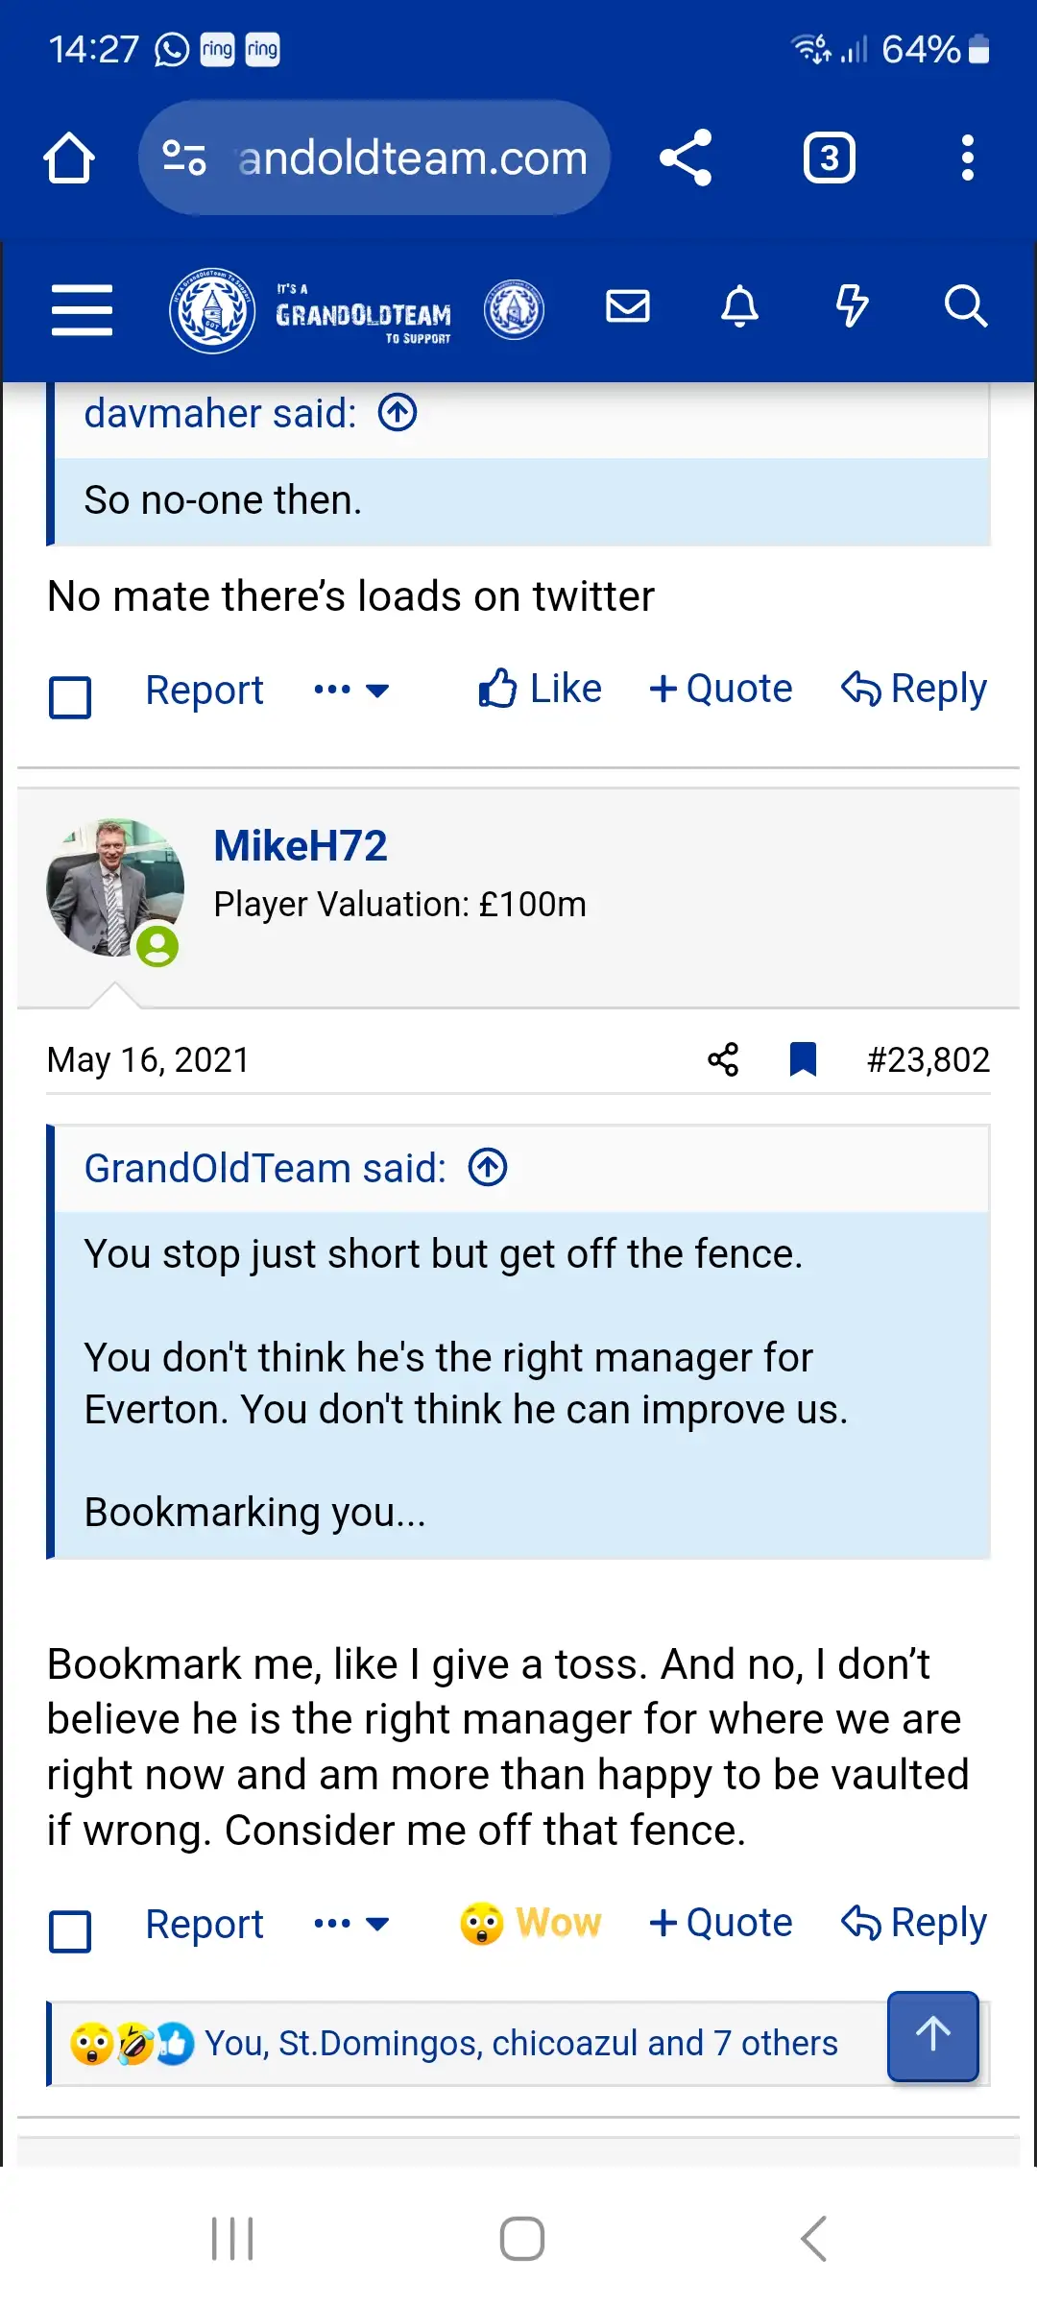Open MikeH72's profile name link
The height and width of the screenshot is (2305, 1037).
tap(301, 846)
